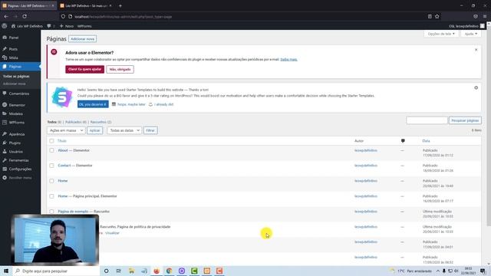Sort by the comments bubble column icon
Screen dimensions: 491x276
click(x=403, y=141)
